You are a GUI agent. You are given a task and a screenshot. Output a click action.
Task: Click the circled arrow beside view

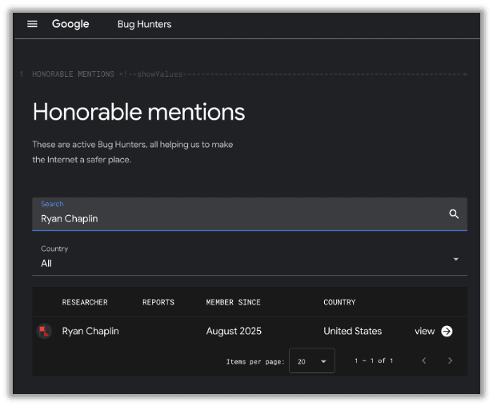[447, 331]
